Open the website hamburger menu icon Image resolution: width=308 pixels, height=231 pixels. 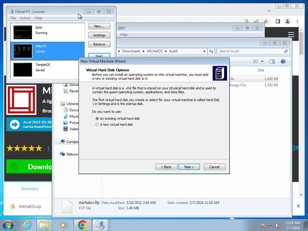click(x=291, y=34)
